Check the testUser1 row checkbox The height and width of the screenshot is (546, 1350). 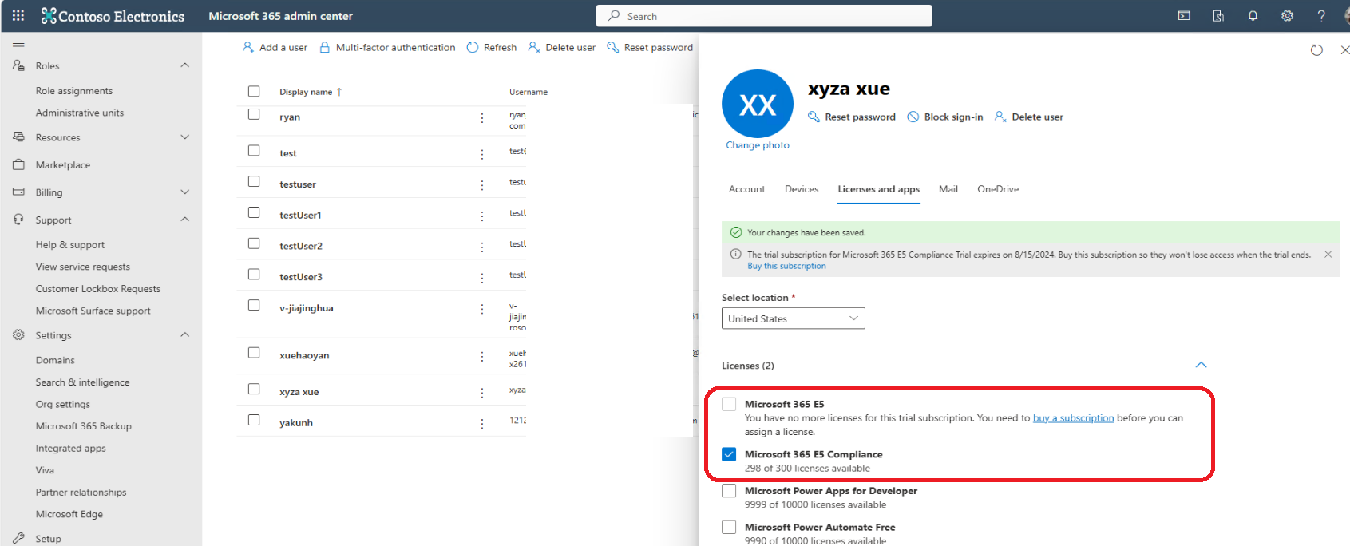254,212
